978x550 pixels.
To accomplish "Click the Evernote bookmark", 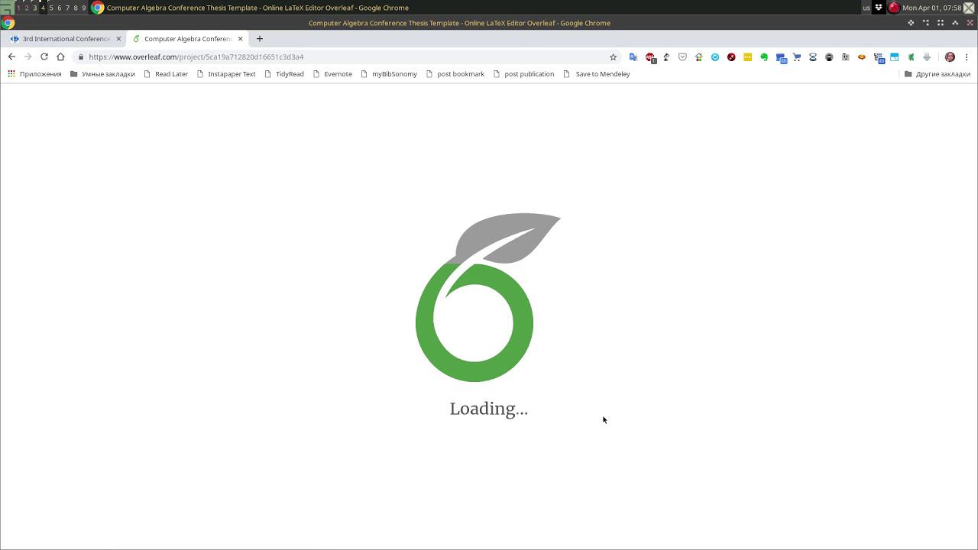I will 332,74.
